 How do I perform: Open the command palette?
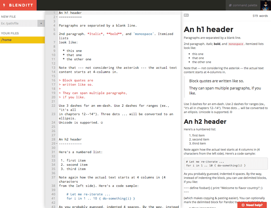(243, 5)
